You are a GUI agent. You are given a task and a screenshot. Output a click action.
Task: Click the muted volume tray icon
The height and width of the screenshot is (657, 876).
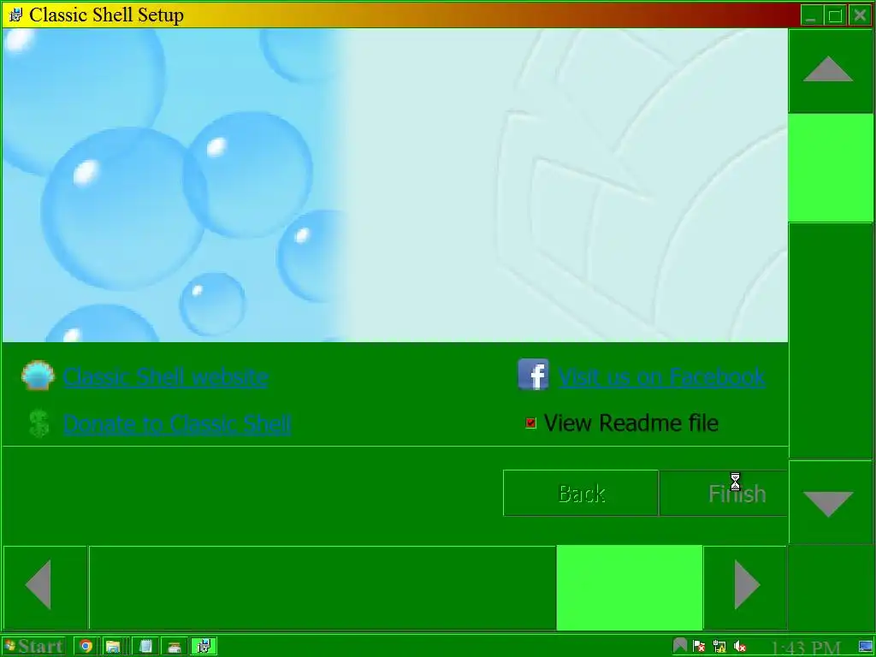tap(740, 647)
